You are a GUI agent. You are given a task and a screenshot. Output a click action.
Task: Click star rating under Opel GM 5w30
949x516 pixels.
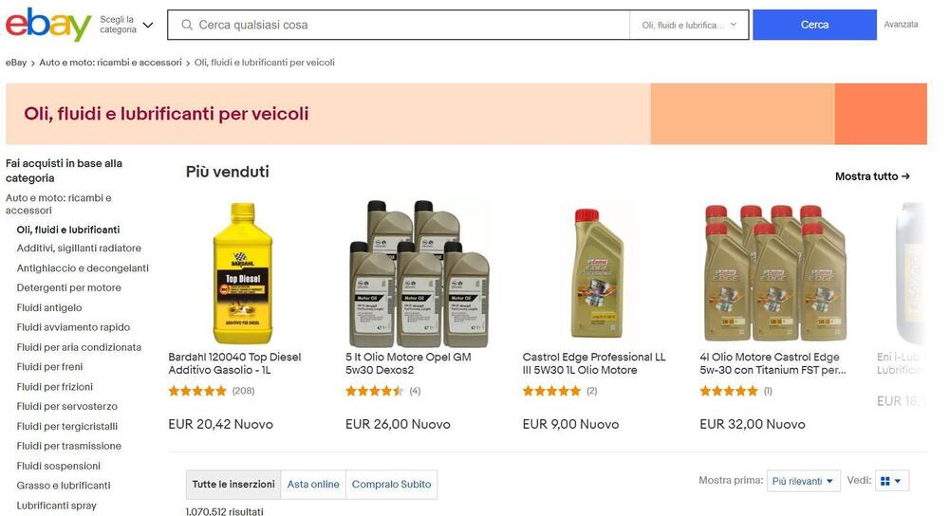tap(374, 391)
